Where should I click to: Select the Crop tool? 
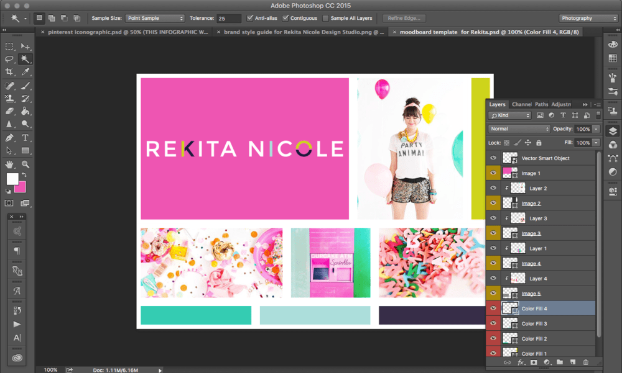(9, 71)
